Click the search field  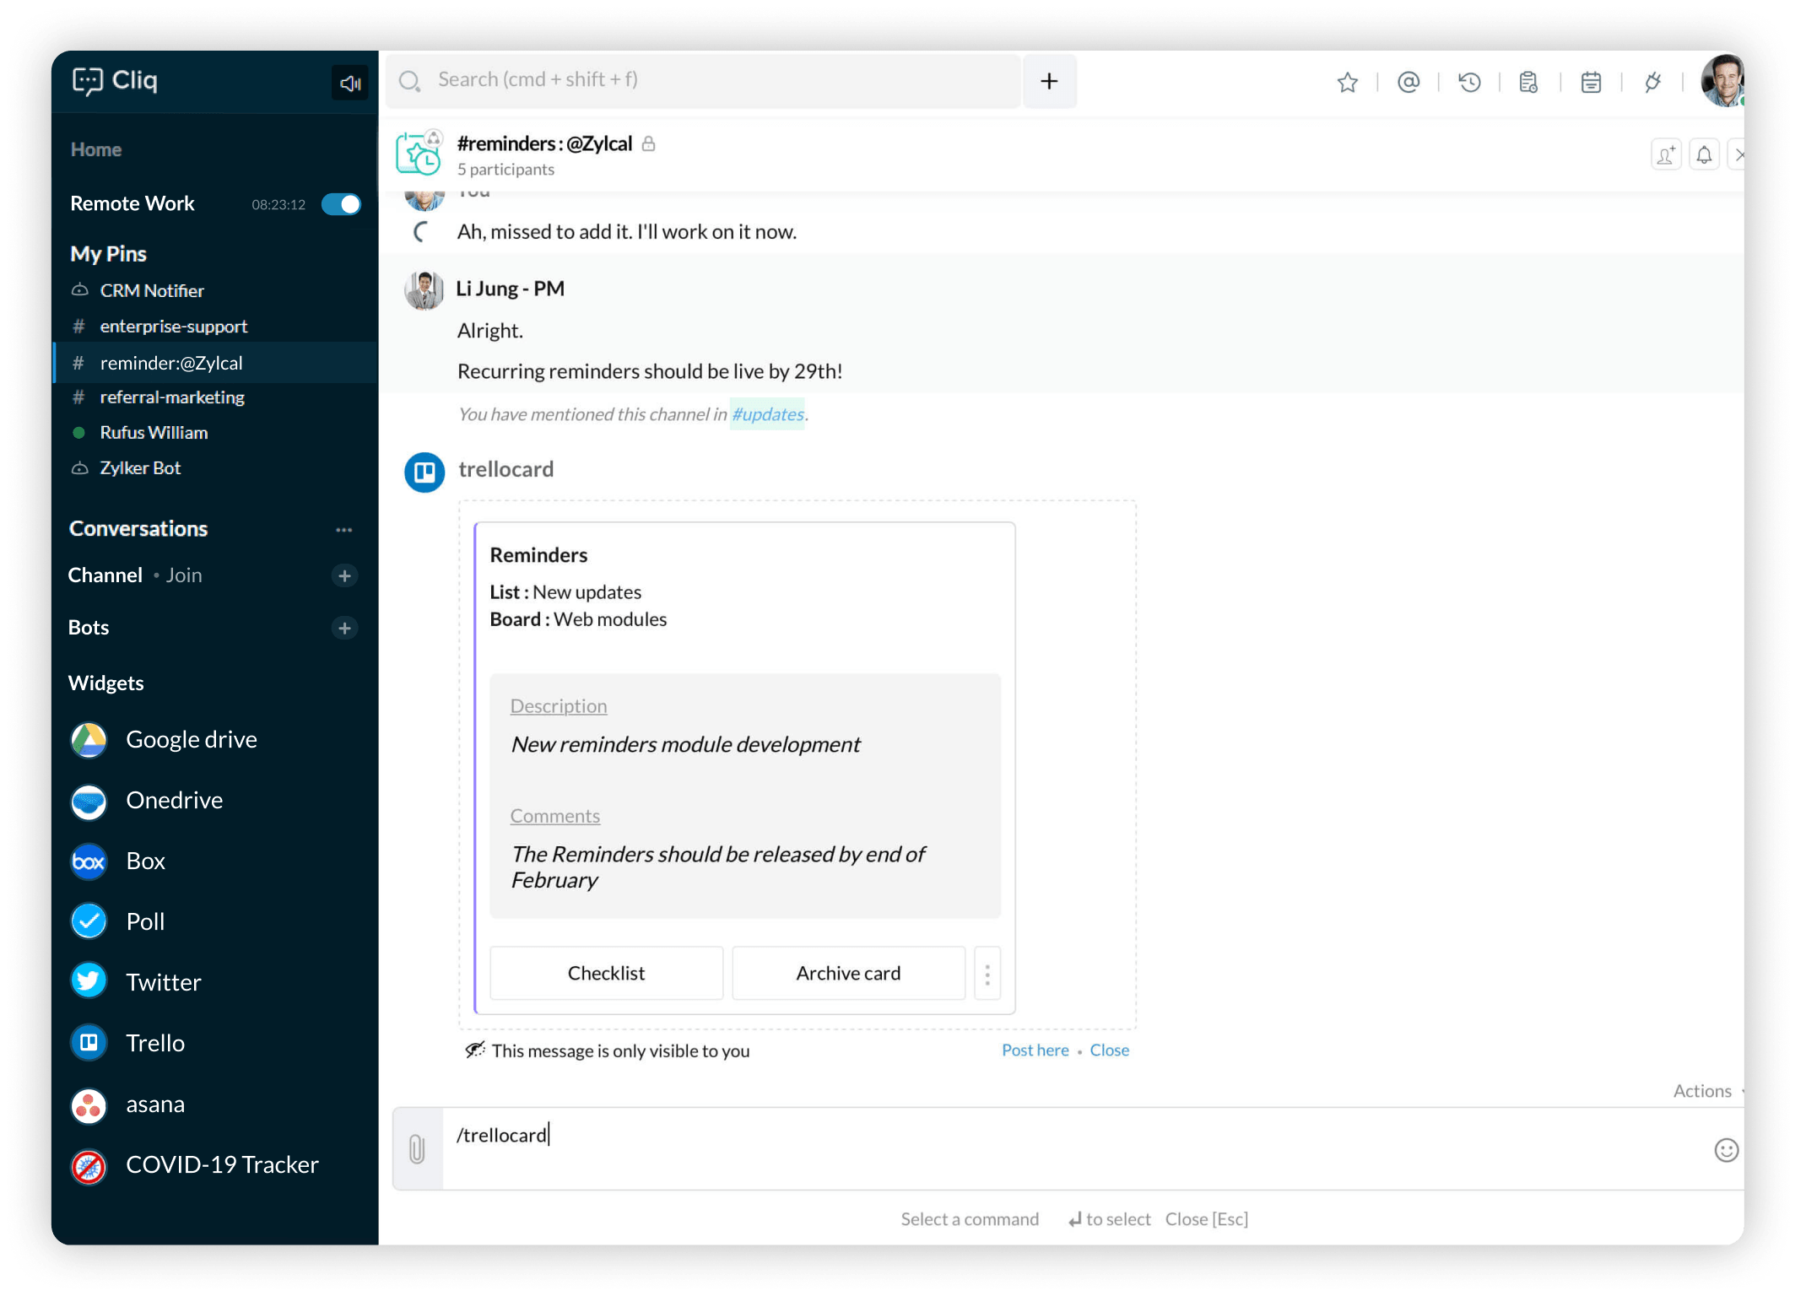[x=704, y=81]
